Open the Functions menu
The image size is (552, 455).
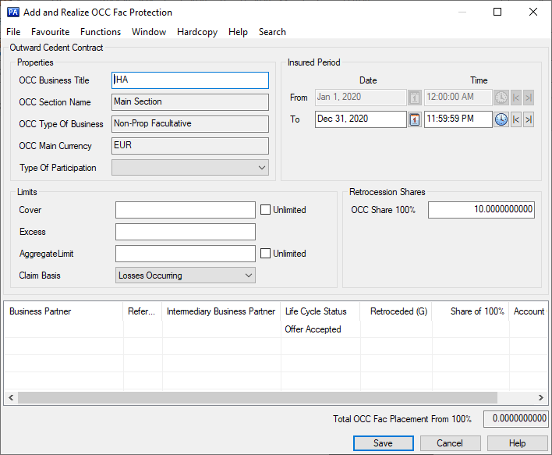click(x=101, y=32)
